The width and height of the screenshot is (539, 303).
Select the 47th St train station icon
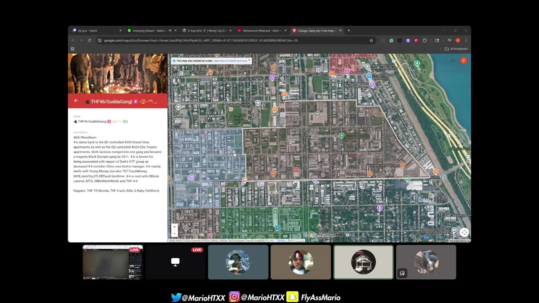443,178
